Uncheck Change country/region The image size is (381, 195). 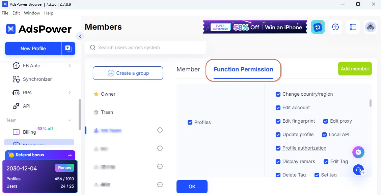(x=278, y=94)
